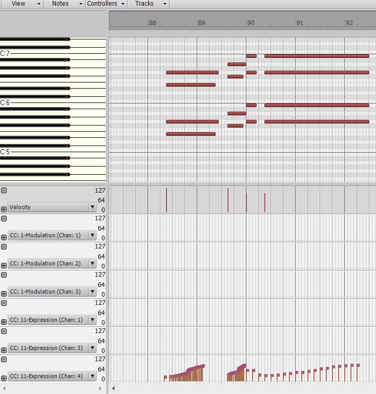Click minus icon on Modulation Chan 1 lane
The width and height of the screenshot is (376, 394).
4,218
